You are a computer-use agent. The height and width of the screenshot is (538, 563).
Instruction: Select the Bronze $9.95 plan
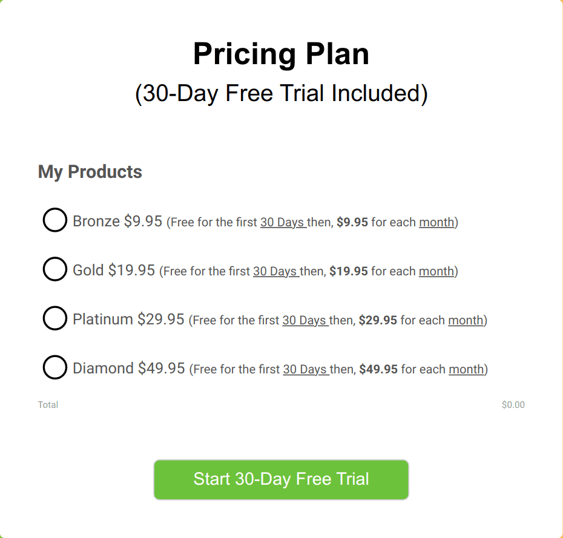pos(54,220)
